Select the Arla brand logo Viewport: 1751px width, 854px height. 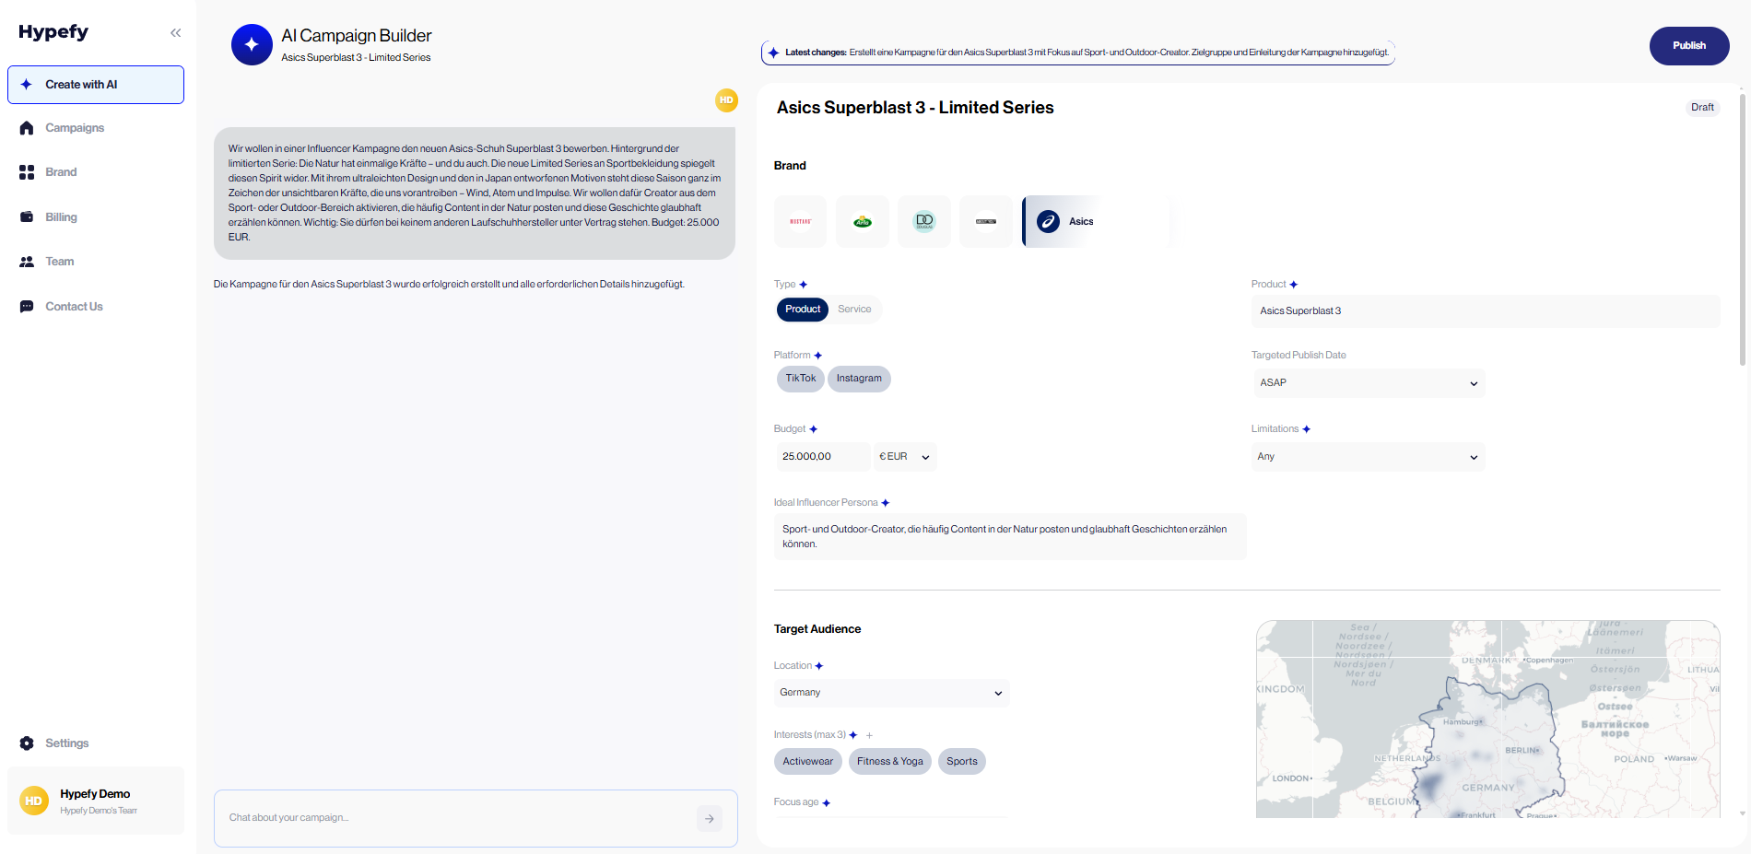click(x=863, y=221)
